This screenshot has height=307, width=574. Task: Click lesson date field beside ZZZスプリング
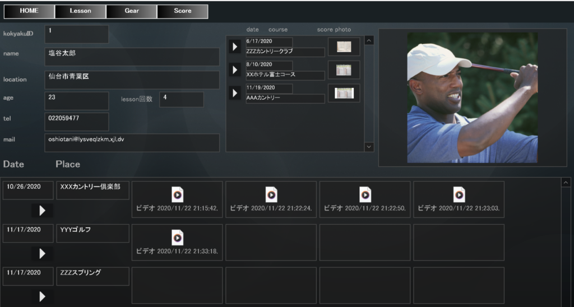[28, 276]
